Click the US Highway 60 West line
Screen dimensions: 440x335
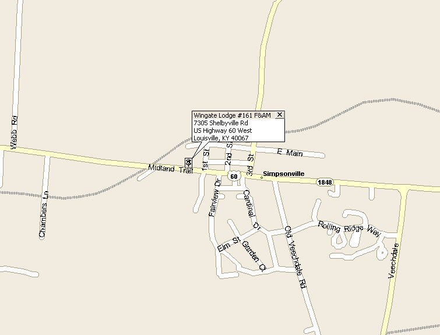tap(223, 131)
